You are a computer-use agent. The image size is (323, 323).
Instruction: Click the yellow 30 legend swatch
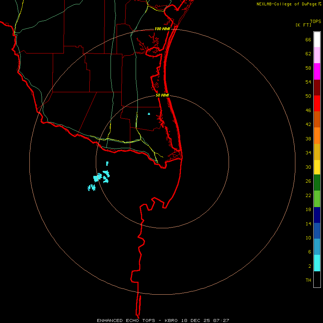(317, 167)
